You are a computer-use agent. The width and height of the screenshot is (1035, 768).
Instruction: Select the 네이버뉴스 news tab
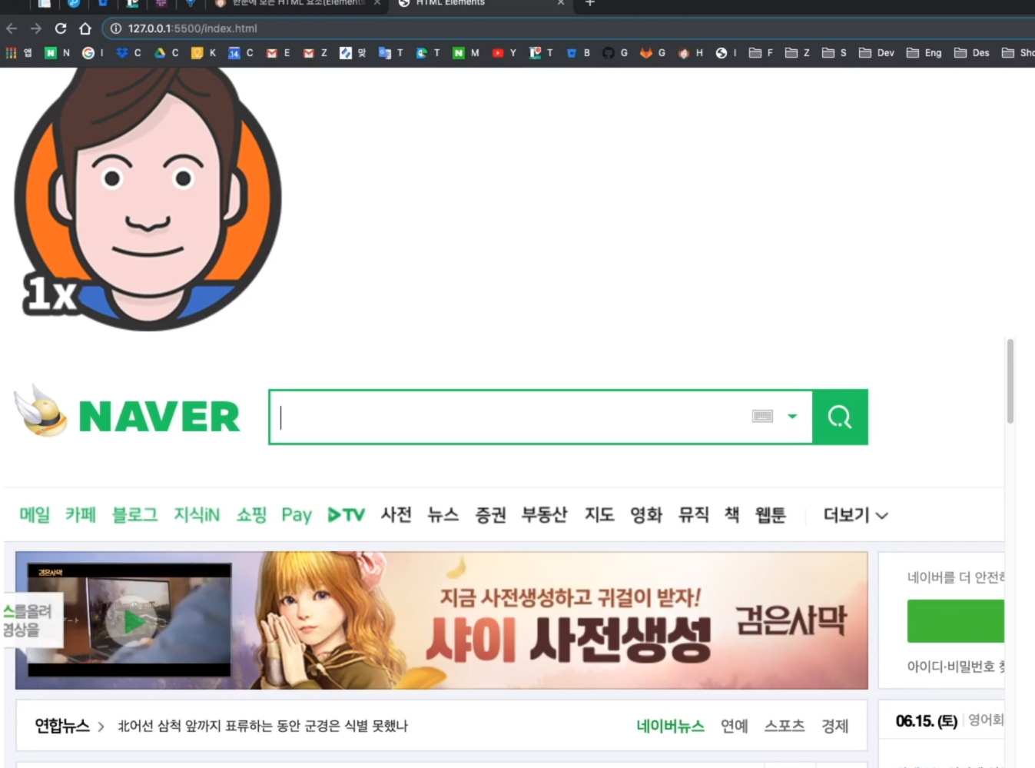671,726
